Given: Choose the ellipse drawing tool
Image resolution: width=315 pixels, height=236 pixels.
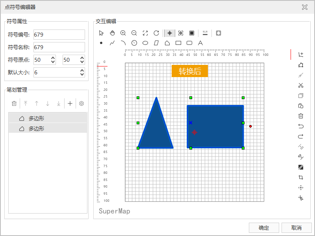Looking at the screenshot, I should 145,43.
